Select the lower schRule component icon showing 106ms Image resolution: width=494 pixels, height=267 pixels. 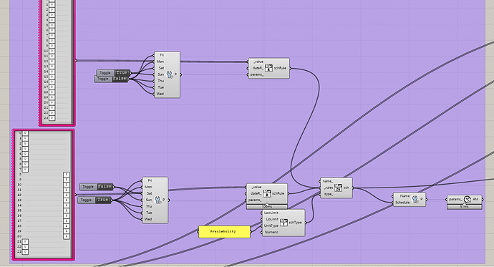pos(267,193)
